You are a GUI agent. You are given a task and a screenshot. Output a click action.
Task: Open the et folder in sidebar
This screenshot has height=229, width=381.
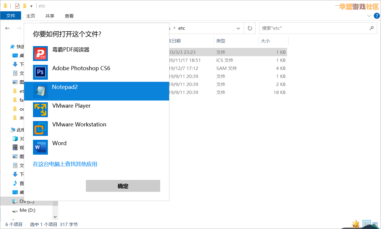click(x=19, y=91)
